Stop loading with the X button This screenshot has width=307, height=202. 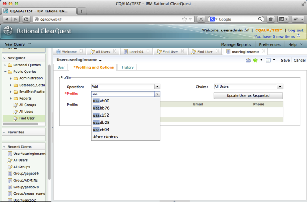[x=201, y=19]
